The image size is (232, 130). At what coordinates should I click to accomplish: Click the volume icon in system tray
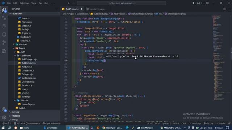(205, 128)
